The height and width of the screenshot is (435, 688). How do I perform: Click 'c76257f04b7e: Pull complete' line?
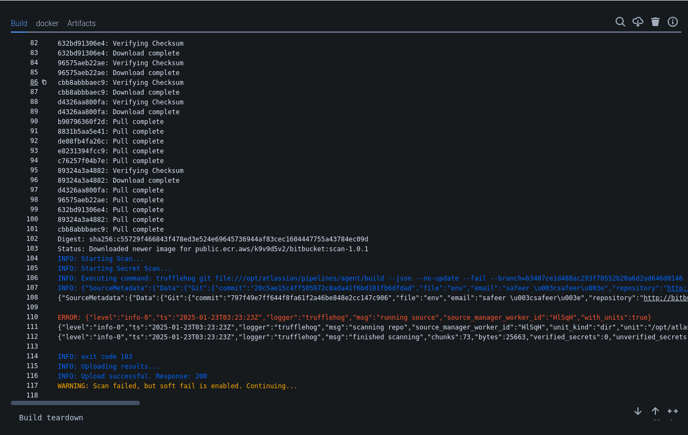110,161
